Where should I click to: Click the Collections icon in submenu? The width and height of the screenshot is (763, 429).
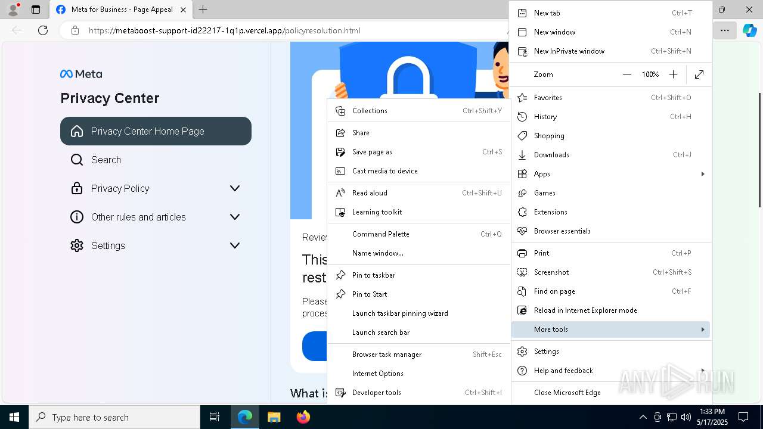click(340, 111)
